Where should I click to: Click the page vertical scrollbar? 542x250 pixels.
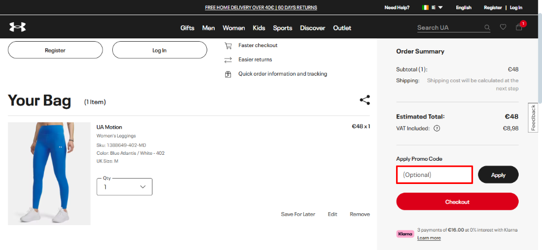pyautogui.click(x=540, y=58)
